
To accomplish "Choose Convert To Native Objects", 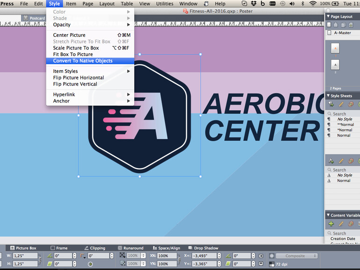I will (90, 61).
